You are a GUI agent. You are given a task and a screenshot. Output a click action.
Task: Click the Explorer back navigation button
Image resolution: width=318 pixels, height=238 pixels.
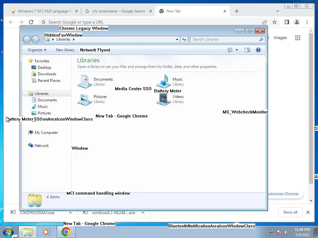coord(27,39)
